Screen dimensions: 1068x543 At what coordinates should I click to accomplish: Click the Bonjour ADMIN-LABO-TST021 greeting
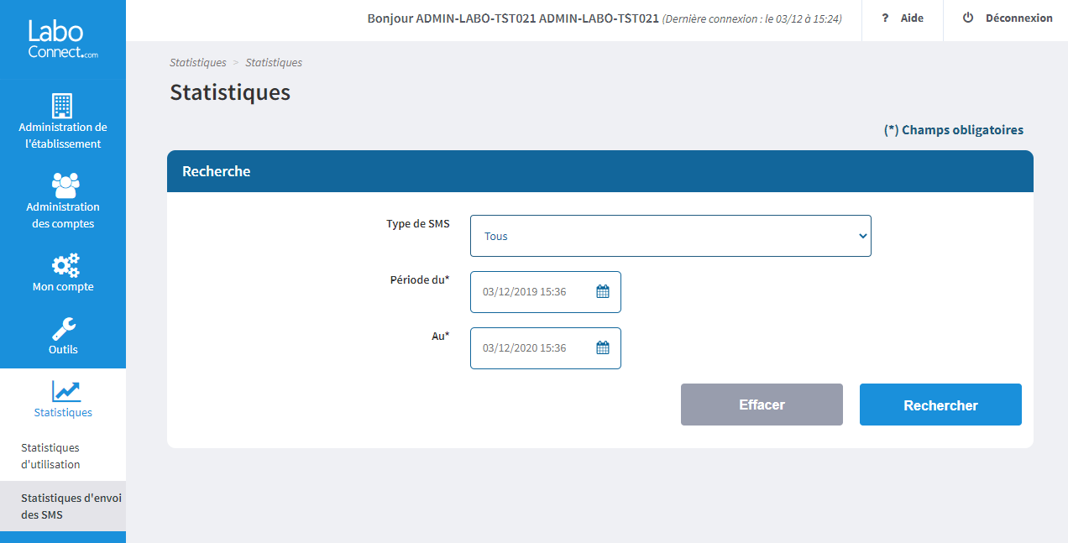tap(513, 18)
